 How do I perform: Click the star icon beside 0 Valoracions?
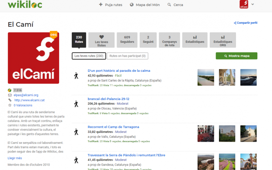[x=10, y=105]
